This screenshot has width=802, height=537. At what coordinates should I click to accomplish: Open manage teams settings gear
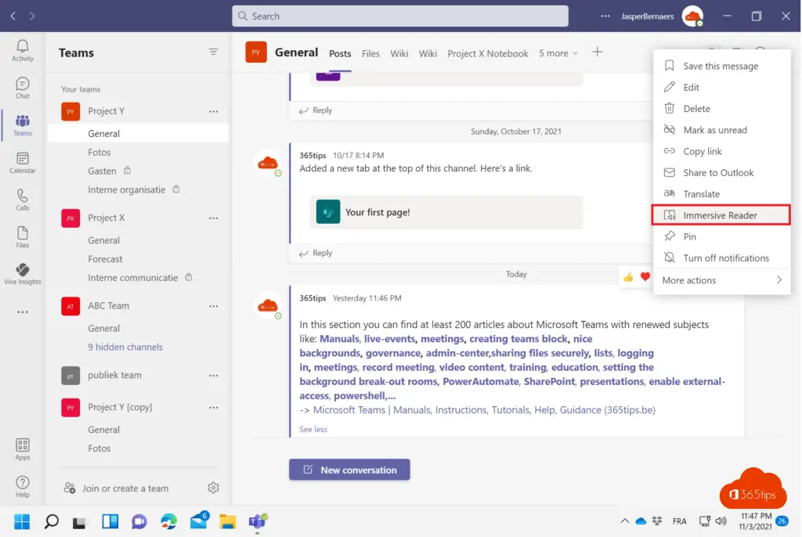pyautogui.click(x=213, y=488)
